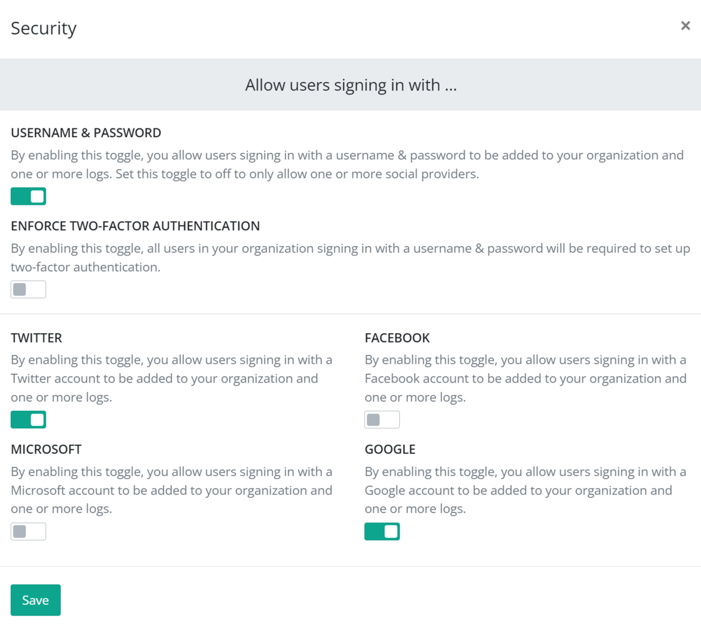This screenshot has height=630, width=701.
Task: Disable the Google sign-in toggle
Action: click(382, 532)
